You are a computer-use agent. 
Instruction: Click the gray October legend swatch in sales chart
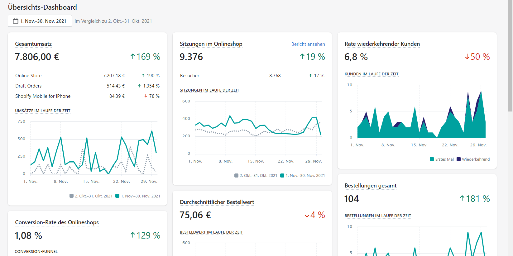point(72,196)
